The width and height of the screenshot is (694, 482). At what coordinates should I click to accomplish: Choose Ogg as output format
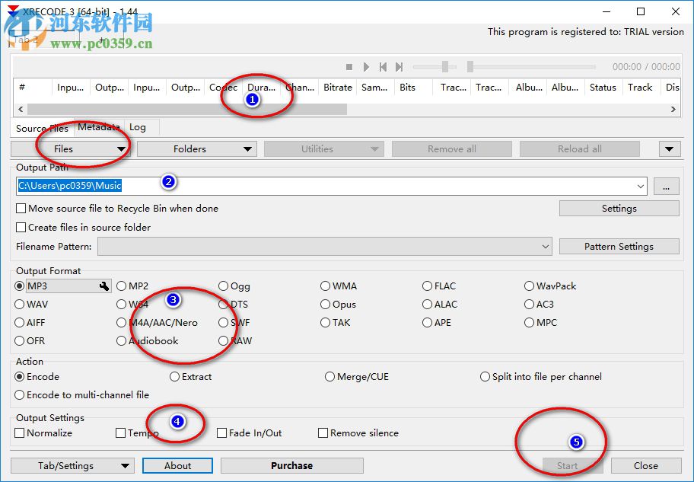coord(223,286)
